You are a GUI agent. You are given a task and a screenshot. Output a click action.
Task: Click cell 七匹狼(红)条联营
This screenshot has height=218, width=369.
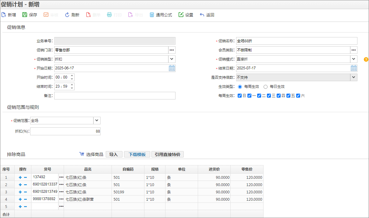[x=88, y=199]
